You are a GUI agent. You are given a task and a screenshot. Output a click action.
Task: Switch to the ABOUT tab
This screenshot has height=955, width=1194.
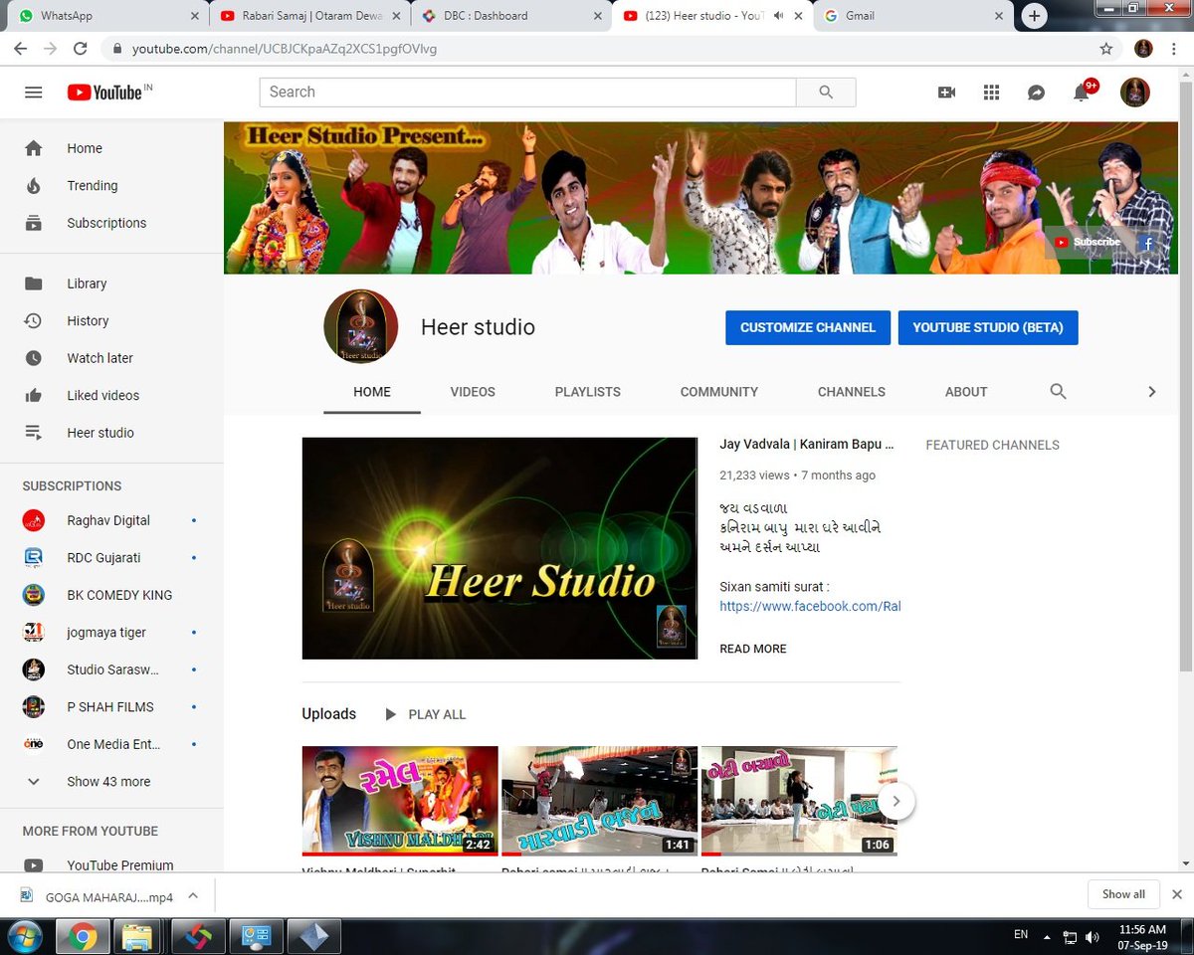coord(966,392)
